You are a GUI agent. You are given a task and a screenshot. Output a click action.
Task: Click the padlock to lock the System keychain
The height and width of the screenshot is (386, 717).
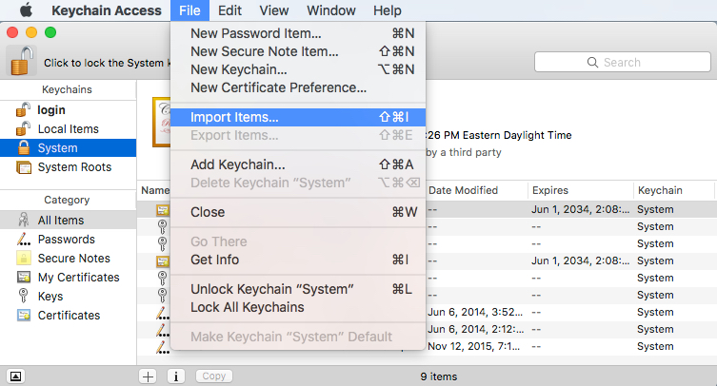[22, 61]
